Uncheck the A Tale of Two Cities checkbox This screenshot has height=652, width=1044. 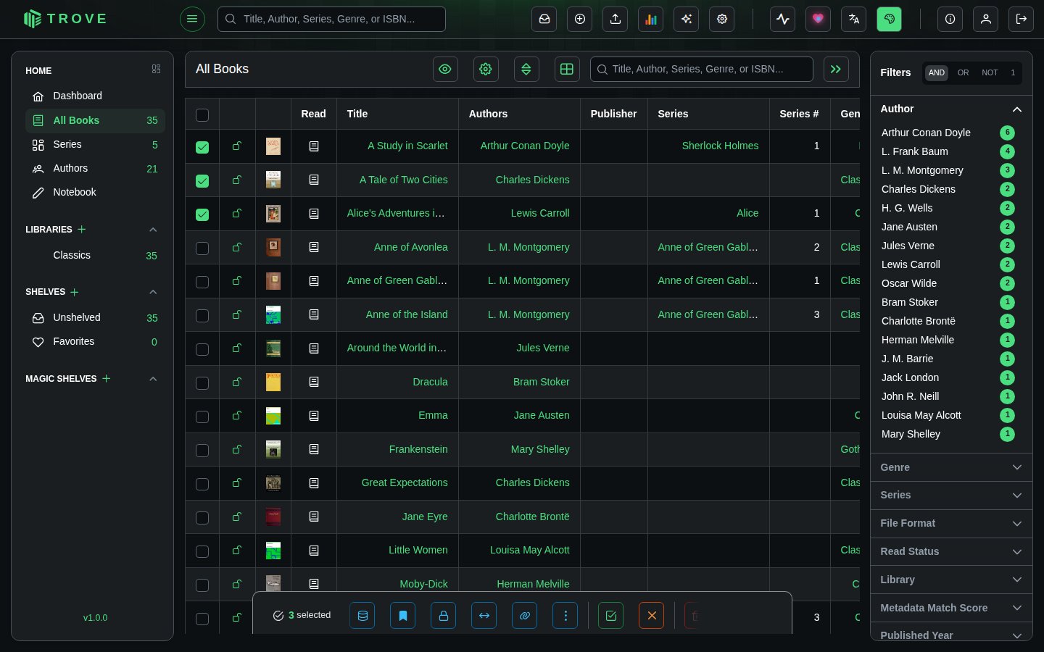tap(202, 180)
